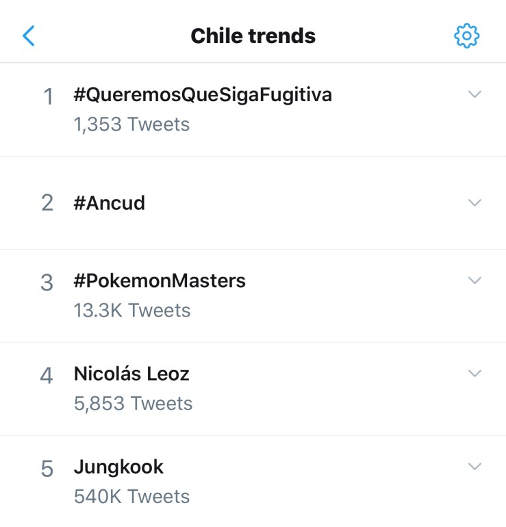Click the 13.3K Tweets count

point(131,310)
